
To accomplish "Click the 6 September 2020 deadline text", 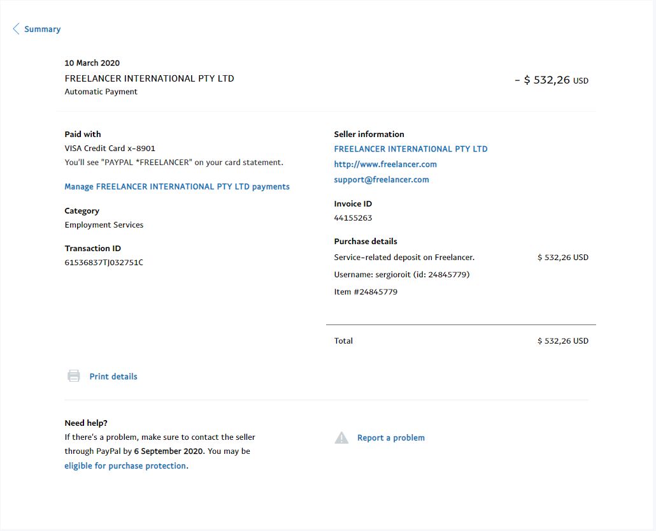I will pos(169,451).
